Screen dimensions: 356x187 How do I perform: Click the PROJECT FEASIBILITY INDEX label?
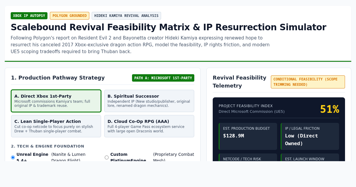pos(246,106)
